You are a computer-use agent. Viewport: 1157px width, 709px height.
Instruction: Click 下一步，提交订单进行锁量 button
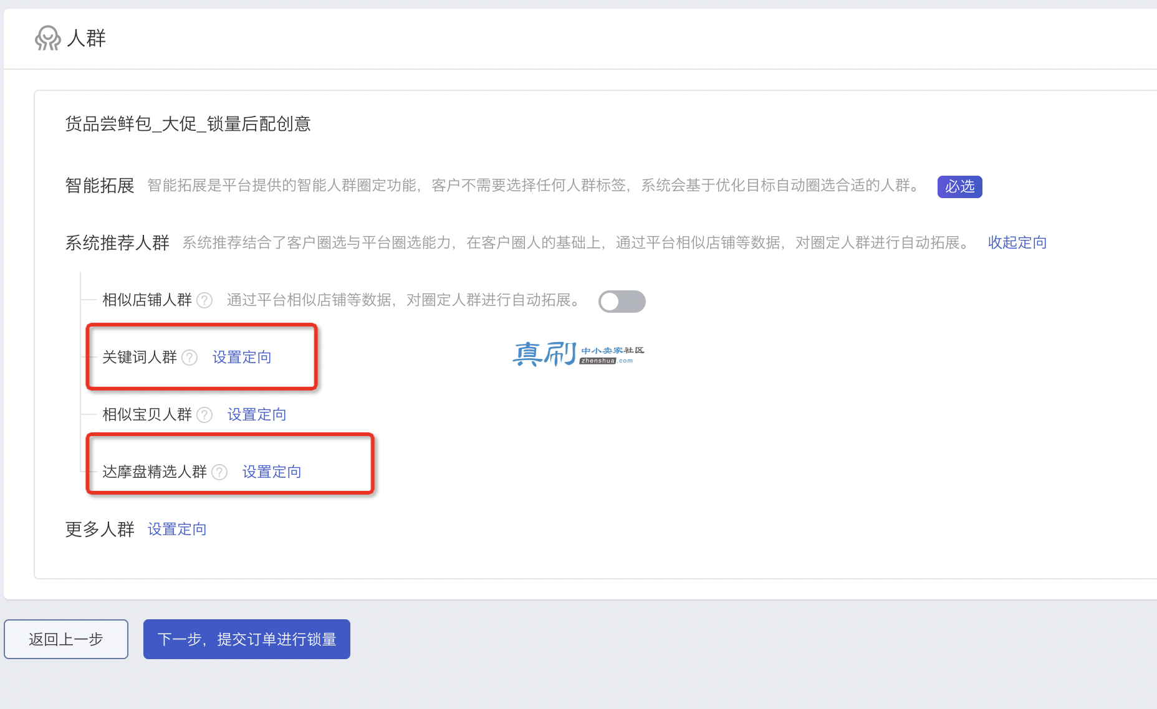tap(247, 639)
